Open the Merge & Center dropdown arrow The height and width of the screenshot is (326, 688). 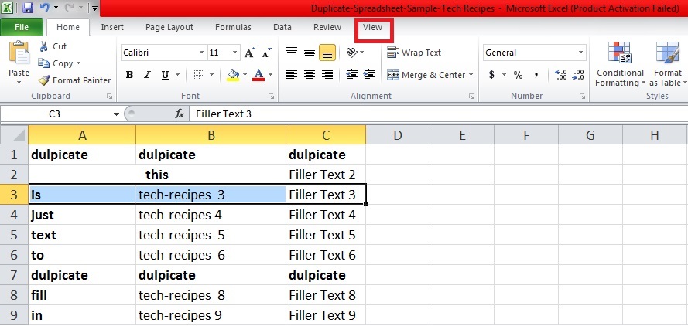coord(472,75)
